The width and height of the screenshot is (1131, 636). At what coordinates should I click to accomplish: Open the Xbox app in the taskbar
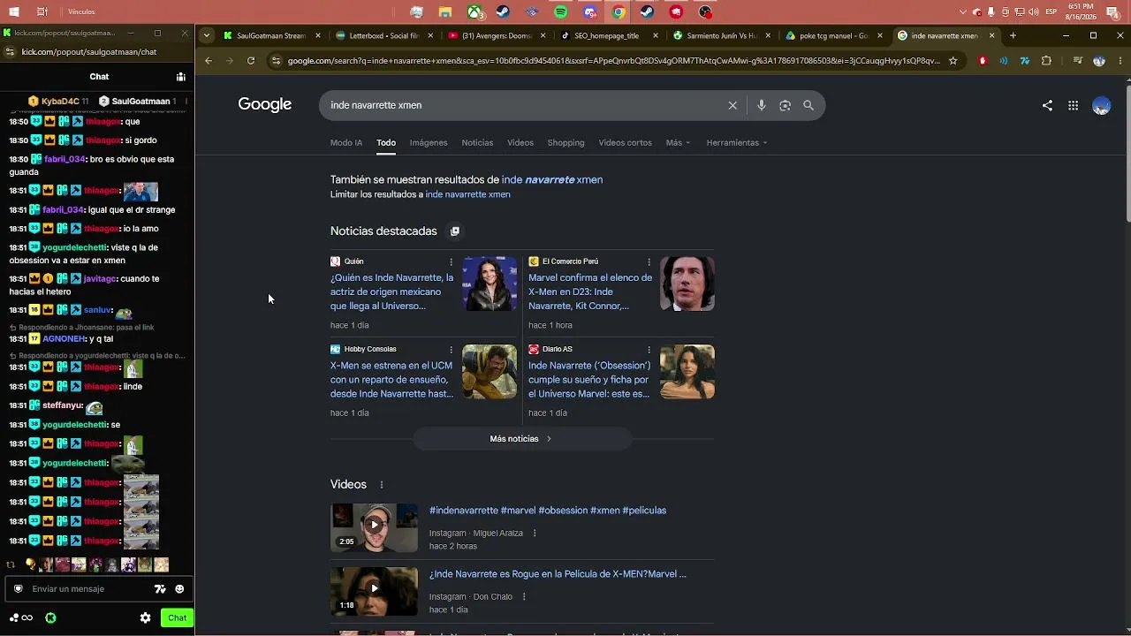point(475,12)
